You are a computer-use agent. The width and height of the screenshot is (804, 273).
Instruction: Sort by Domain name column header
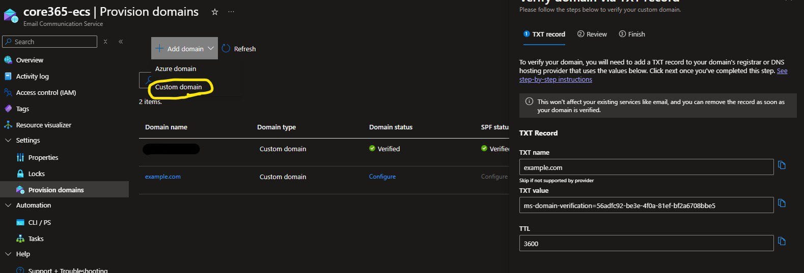166,127
